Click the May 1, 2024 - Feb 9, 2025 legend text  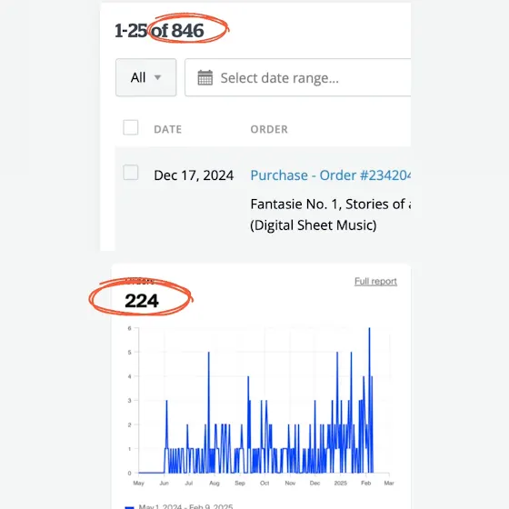point(185,506)
